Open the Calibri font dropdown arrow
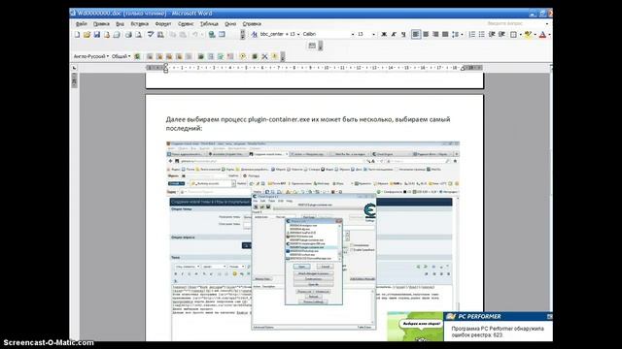622x349 pixels. [x=352, y=35]
